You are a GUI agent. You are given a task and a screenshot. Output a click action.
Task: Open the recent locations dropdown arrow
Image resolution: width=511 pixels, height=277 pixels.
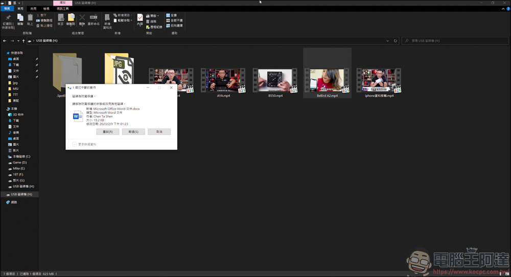coord(18,41)
